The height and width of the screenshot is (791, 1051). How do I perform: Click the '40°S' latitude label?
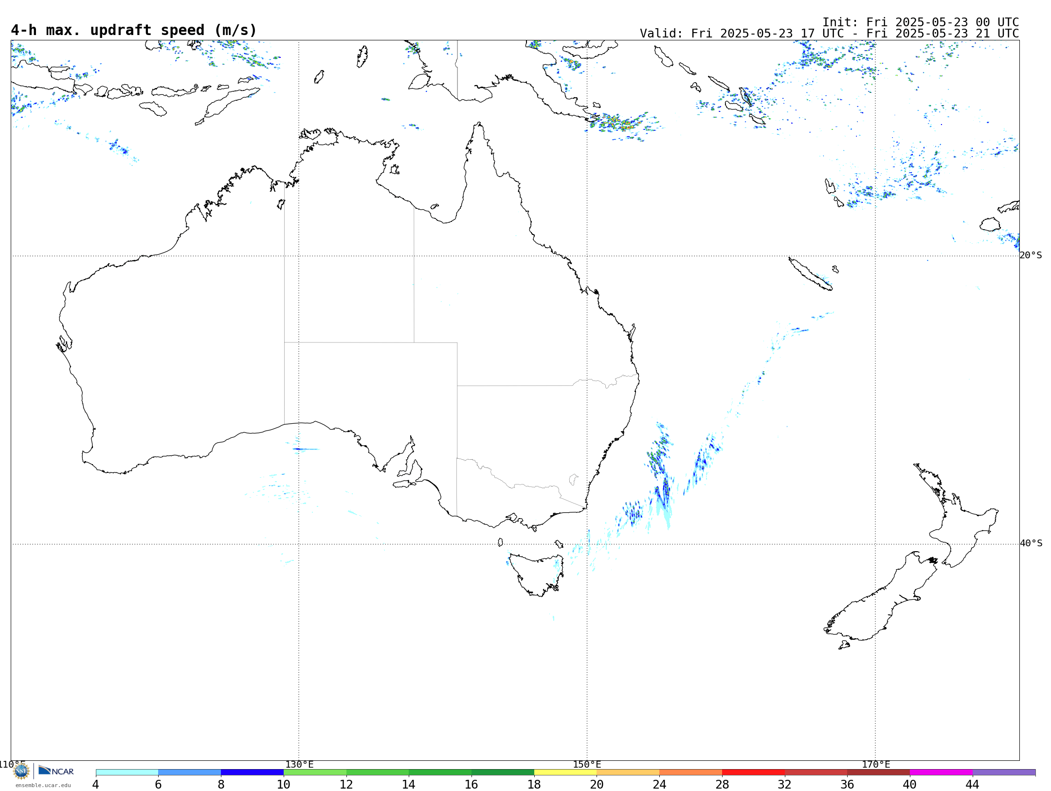(x=1031, y=543)
